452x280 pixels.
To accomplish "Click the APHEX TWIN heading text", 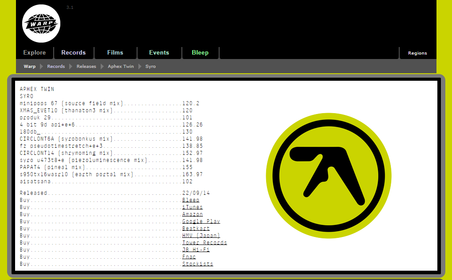I will click(37, 89).
